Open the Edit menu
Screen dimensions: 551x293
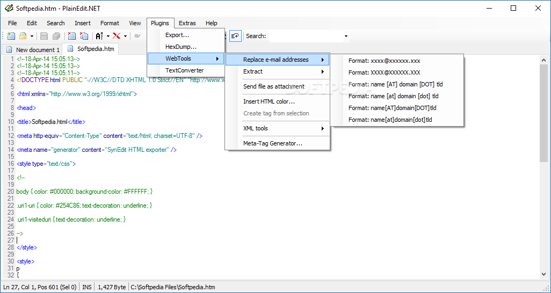point(32,23)
